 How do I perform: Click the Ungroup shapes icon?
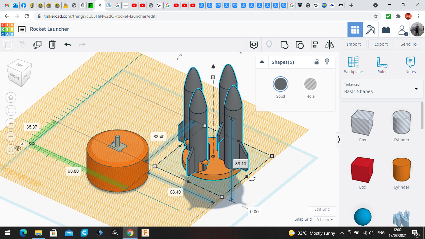[x=299, y=45]
